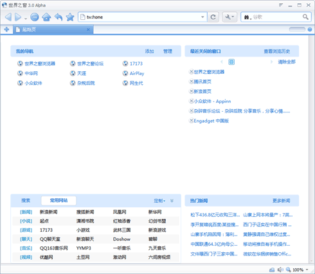Run search with magnifier icon
The width and height of the screenshot is (315, 274).
click(305, 17)
